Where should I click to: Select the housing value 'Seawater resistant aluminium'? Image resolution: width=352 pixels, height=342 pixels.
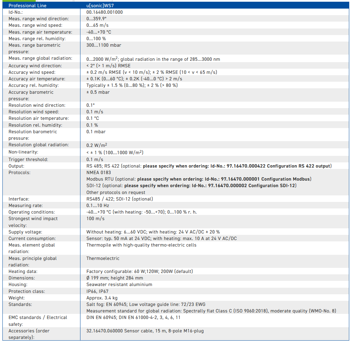coord(119,284)
